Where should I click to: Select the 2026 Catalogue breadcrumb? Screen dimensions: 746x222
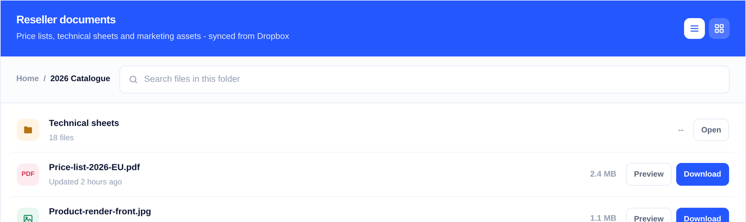(80, 78)
